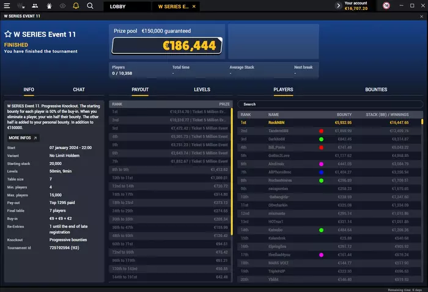Click the players Search field
The height and width of the screenshot is (292, 428).
click(330, 104)
